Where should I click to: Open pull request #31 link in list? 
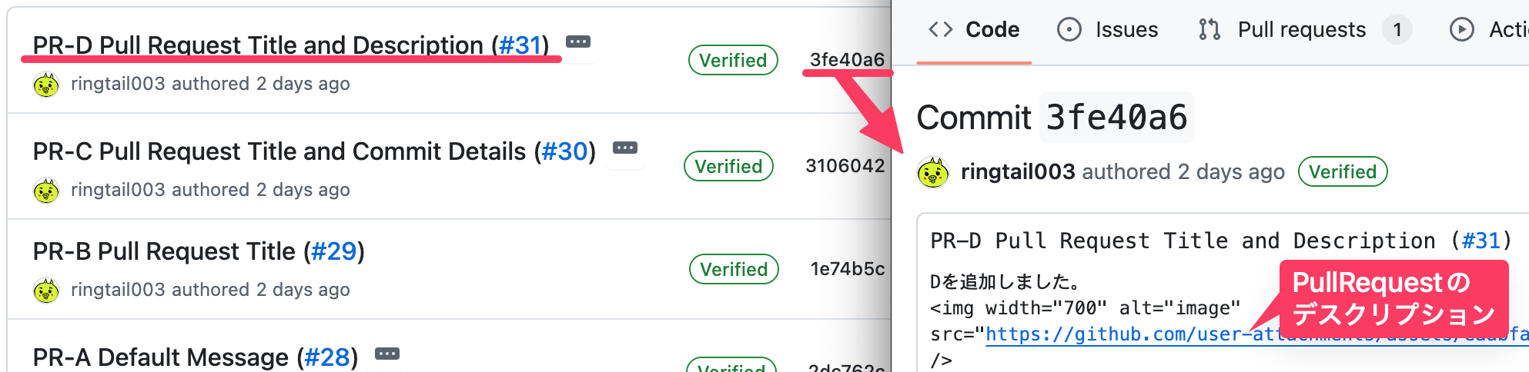click(x=520, y=45)
